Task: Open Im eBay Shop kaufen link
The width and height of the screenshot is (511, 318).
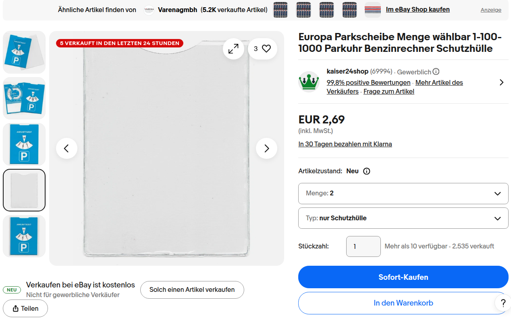Action: pos(418,10)
